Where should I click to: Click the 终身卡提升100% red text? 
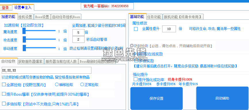[180, 79]
